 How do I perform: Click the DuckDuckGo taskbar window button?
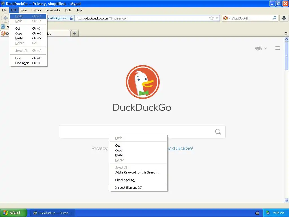pyautogui.click(x=52, y=213)
